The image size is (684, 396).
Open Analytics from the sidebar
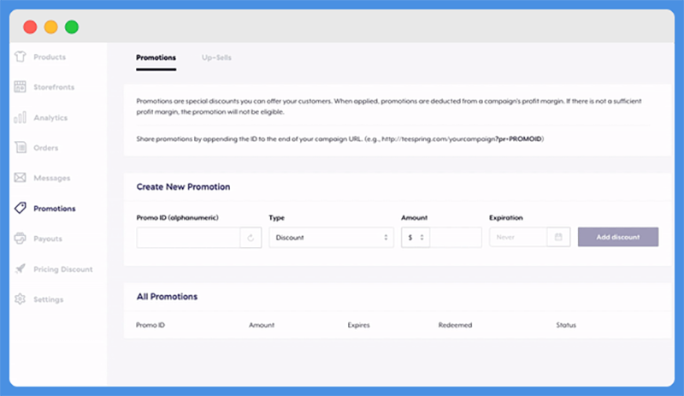(x=50, y=117)
